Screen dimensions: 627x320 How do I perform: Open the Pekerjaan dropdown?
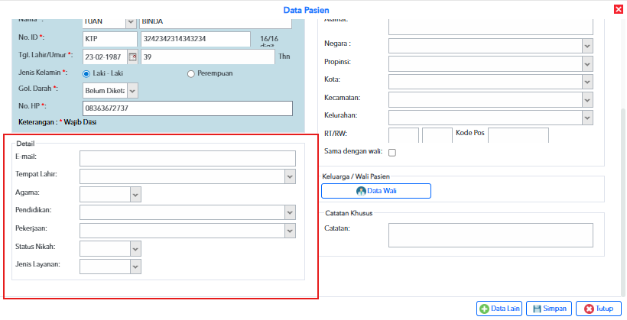291,231
